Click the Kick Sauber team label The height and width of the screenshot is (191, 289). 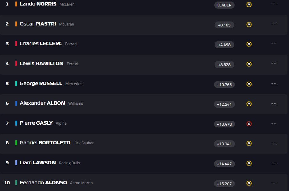pos(83,143)
